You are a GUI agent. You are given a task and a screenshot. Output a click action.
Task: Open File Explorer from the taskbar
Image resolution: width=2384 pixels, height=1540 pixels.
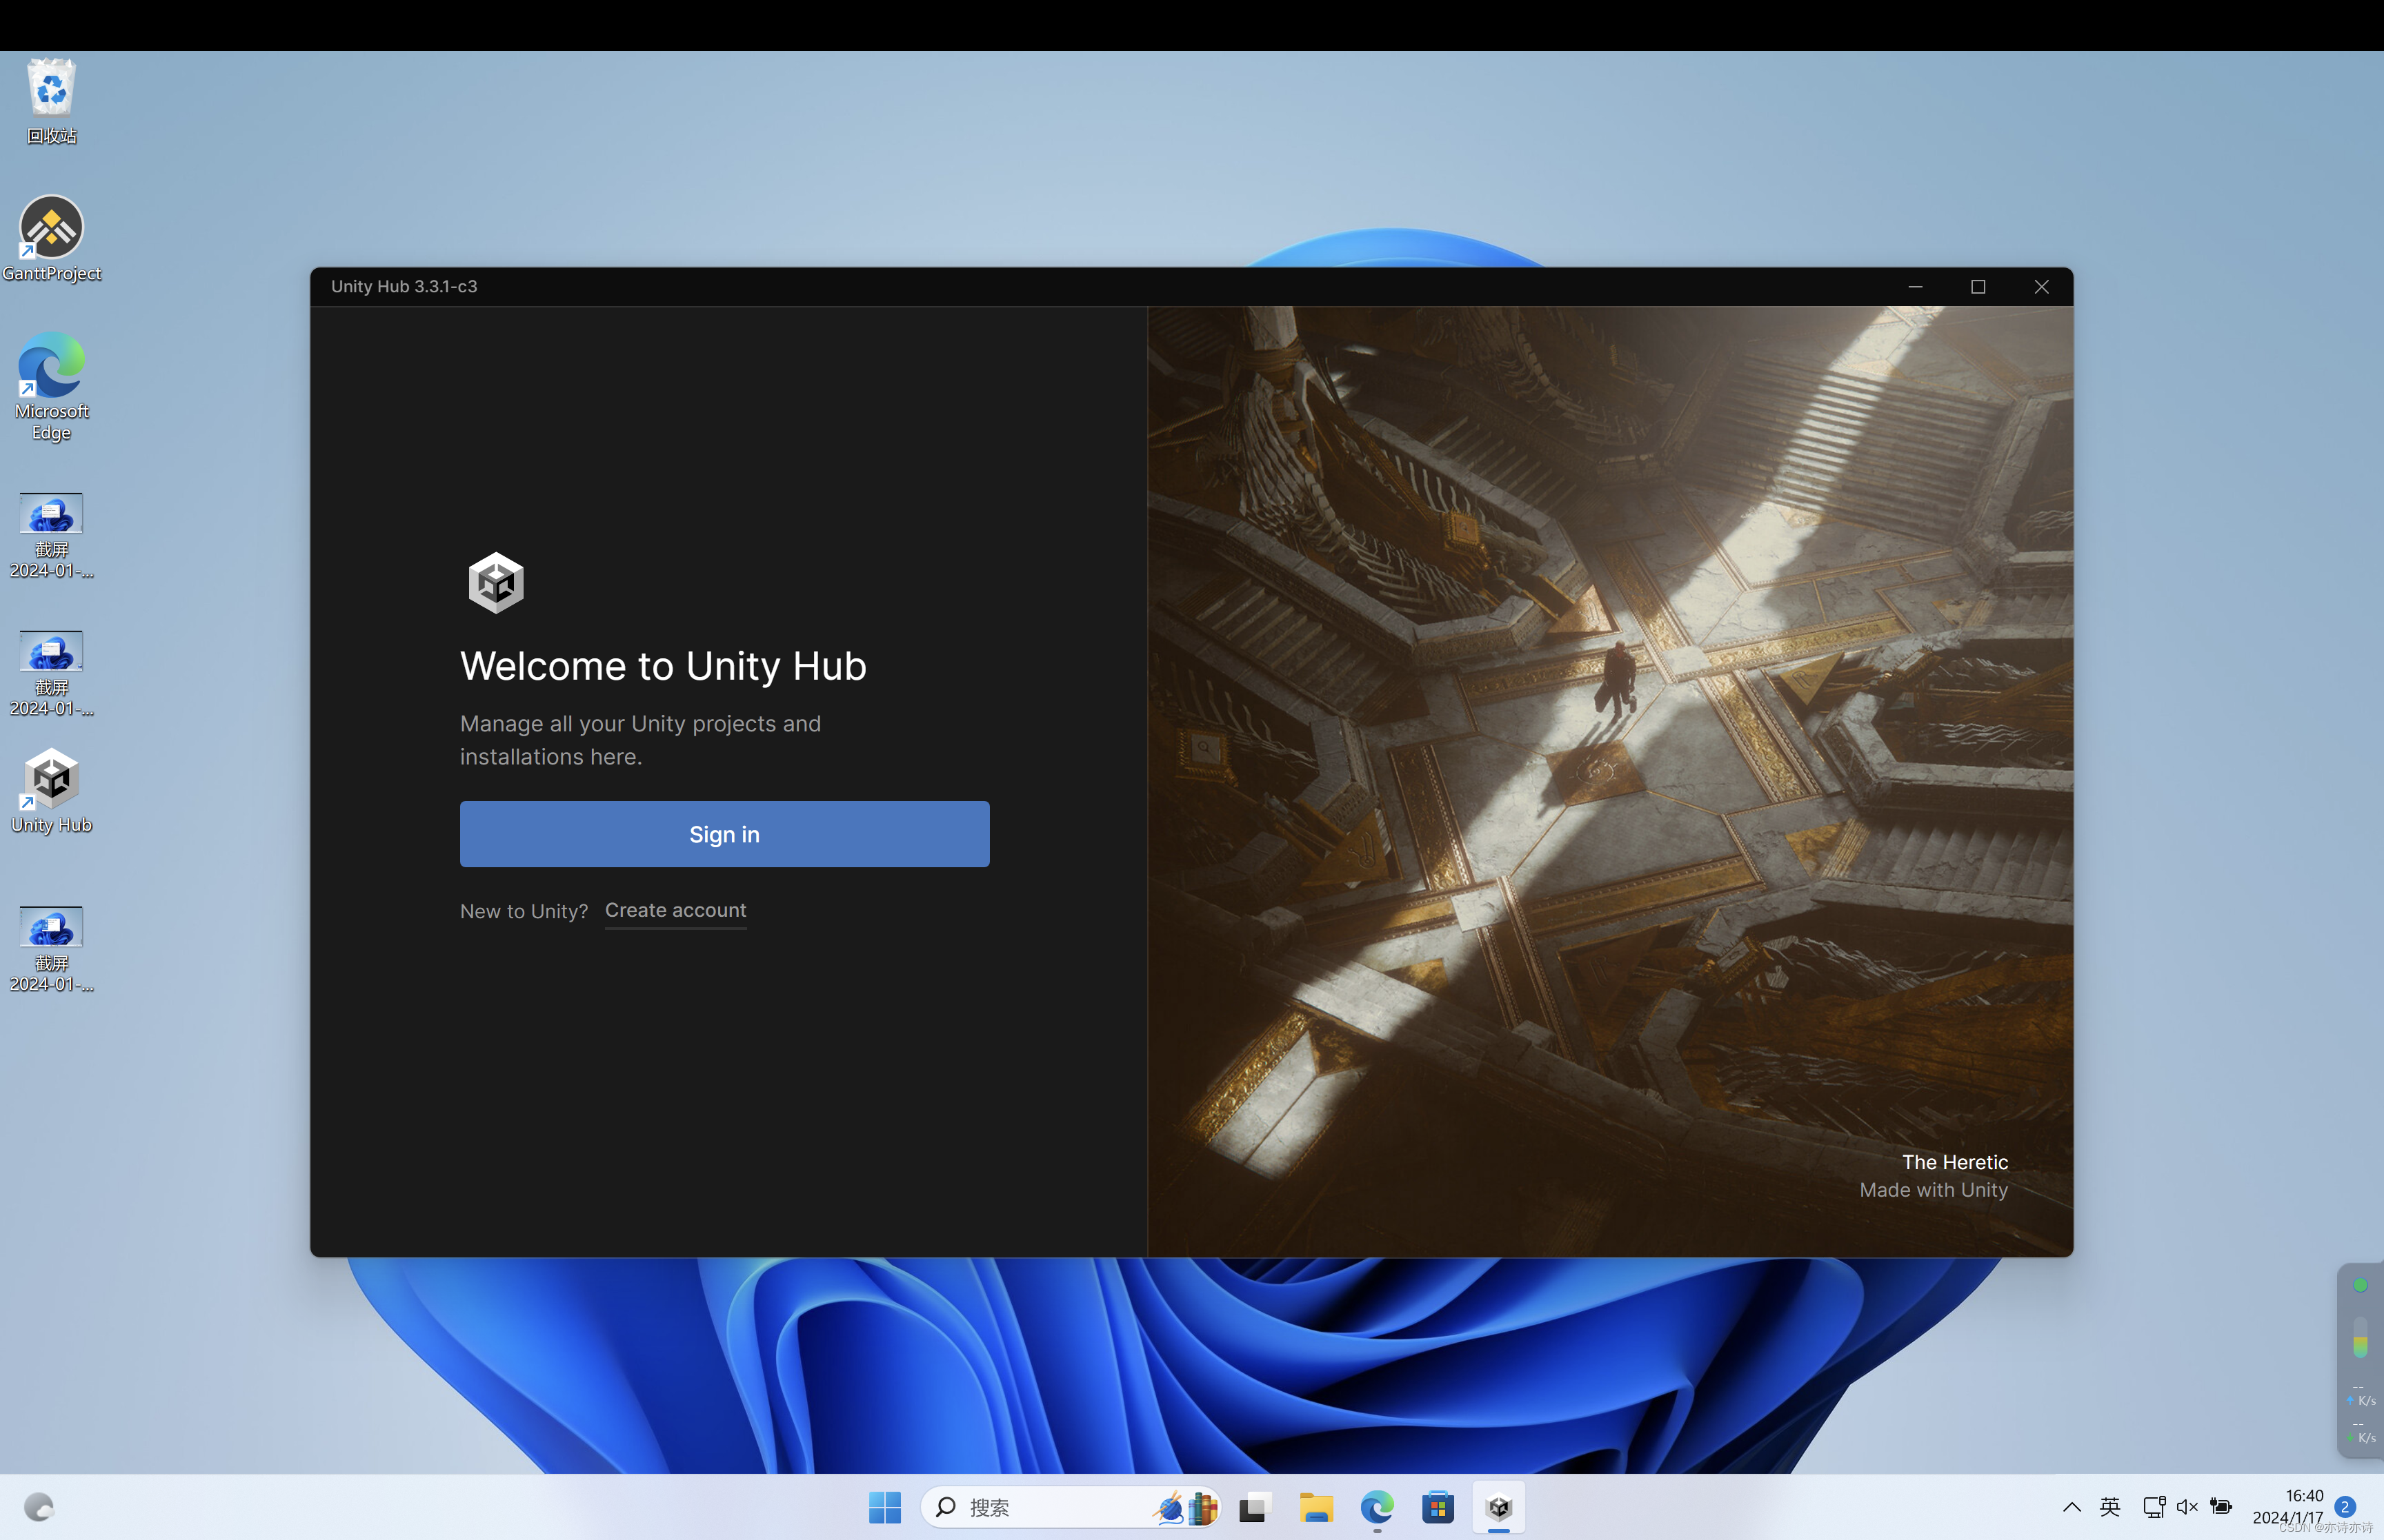tap(1315, 1507)
